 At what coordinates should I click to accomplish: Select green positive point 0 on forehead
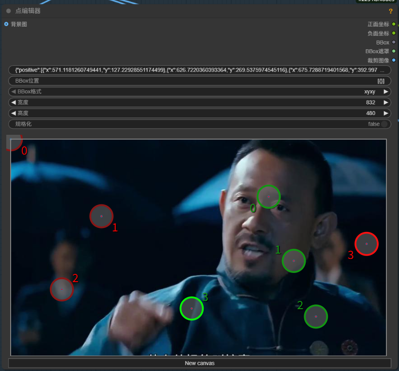(268, 197)
